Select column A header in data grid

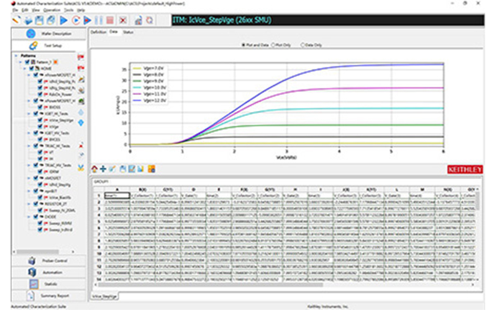[117, 189]
